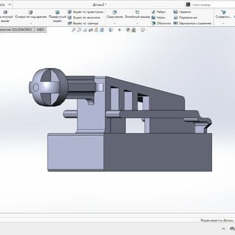Select the Extruded Cut (Вытянутый вырез) tool
The width and height of the screenshot is (235, 235).
[x=5, y=16]
